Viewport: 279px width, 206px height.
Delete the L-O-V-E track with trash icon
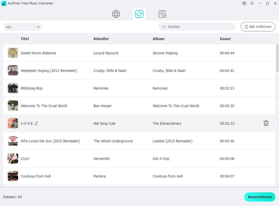coord(266,123)
